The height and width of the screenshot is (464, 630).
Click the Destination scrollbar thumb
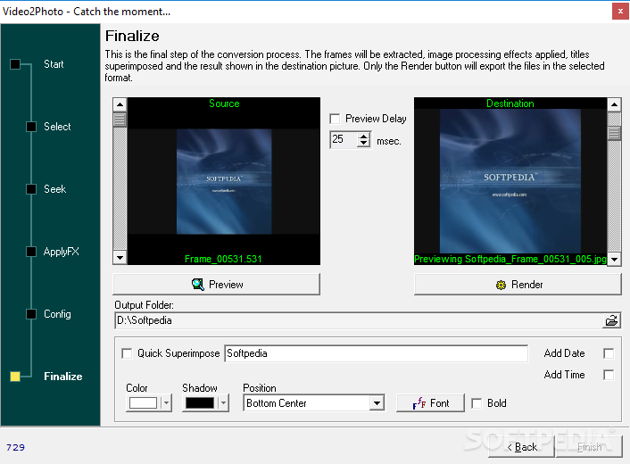click(614, 133)
